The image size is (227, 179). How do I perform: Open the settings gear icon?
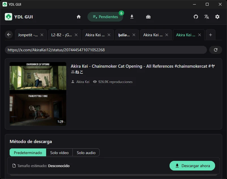(x=217, y=17)
